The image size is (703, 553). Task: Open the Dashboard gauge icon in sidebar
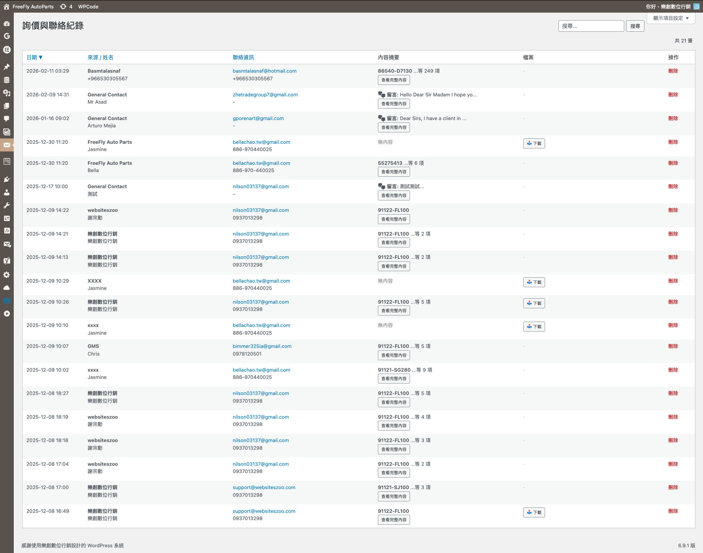pyautogui.click(x=7, y=24)
